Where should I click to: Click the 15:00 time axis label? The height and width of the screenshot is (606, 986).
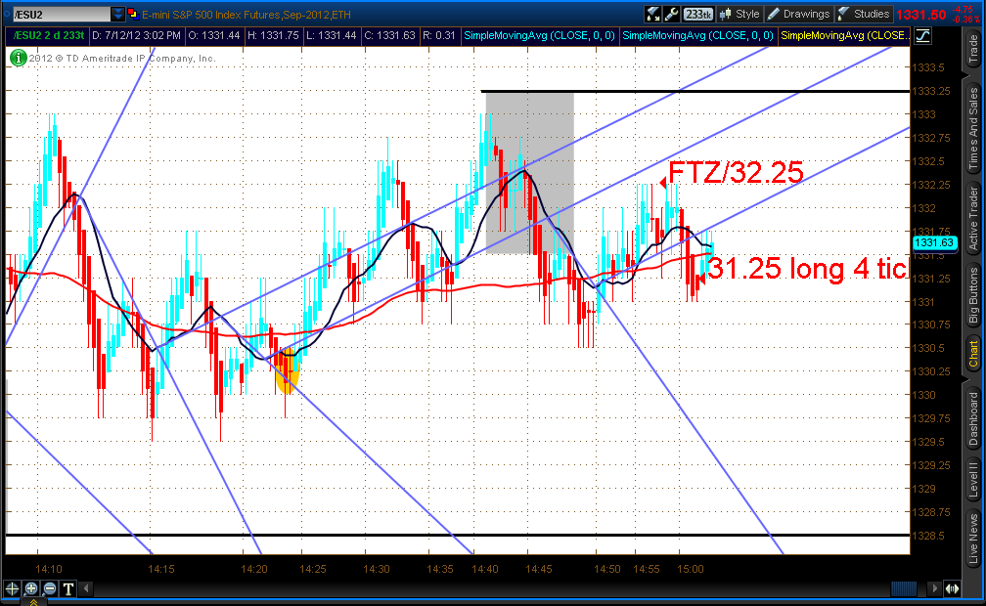click(691, 569)
